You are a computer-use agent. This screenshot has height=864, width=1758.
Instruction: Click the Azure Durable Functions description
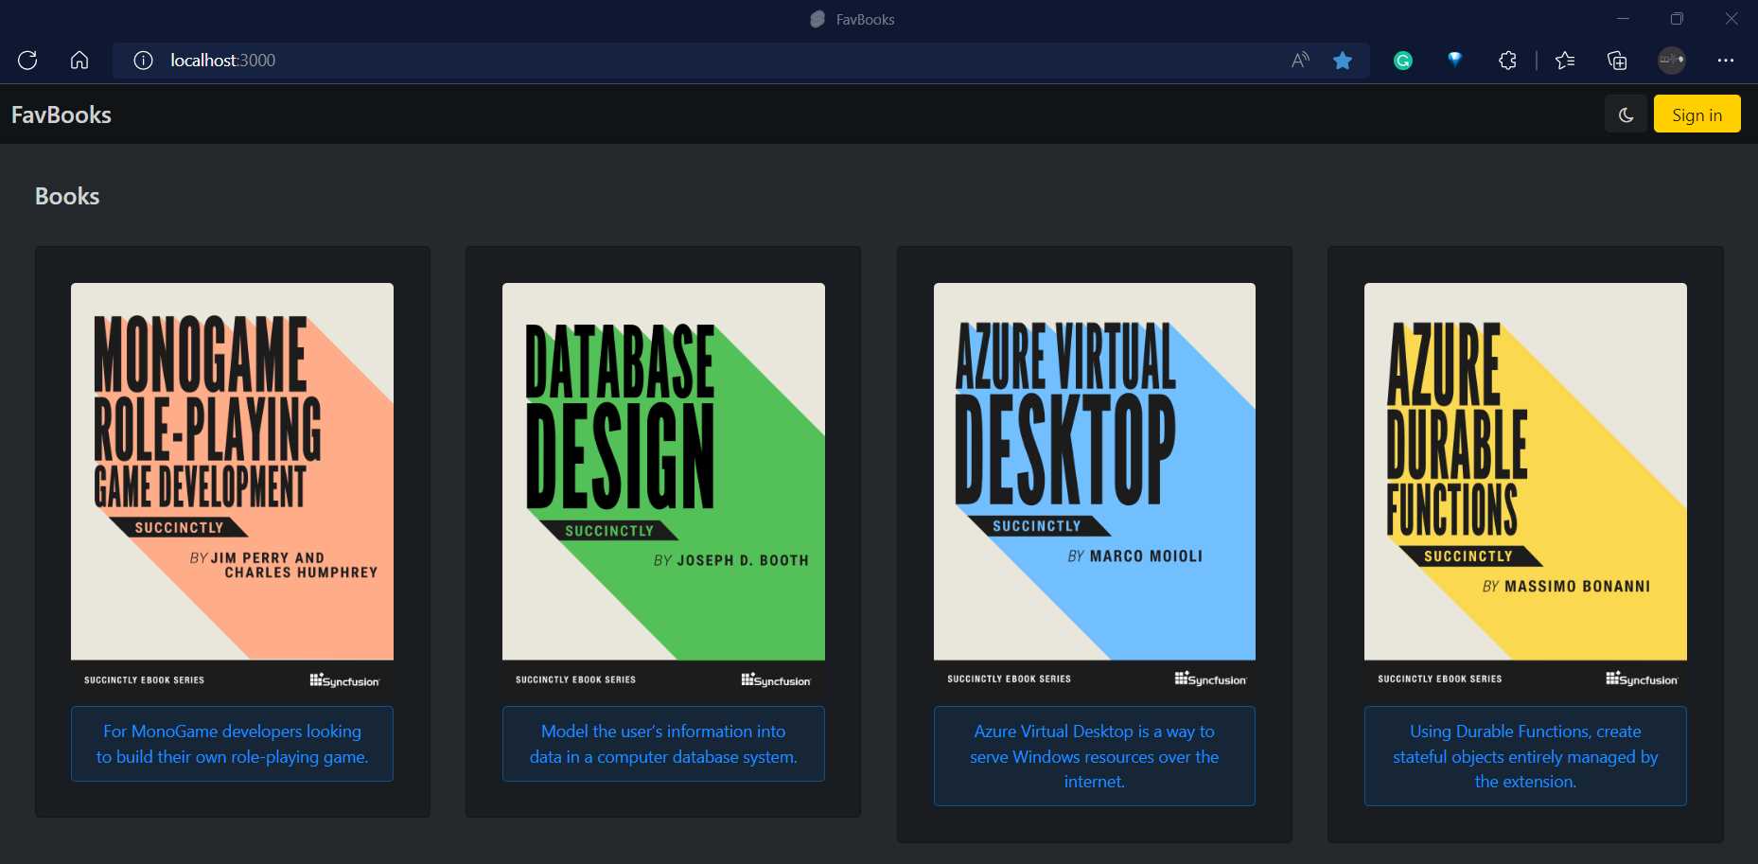tap(1524, 756)
